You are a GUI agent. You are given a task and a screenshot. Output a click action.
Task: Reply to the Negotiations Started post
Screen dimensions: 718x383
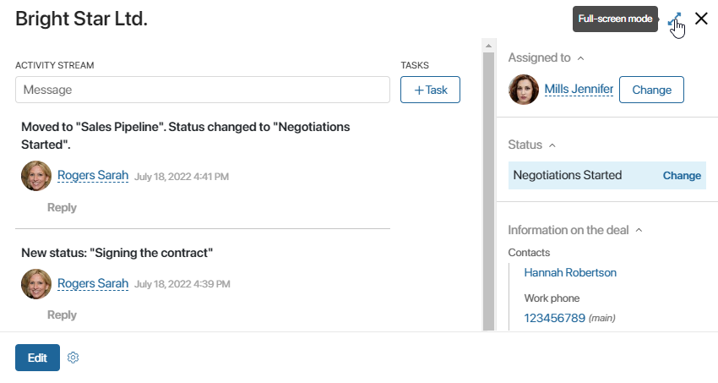coord(62,207)
